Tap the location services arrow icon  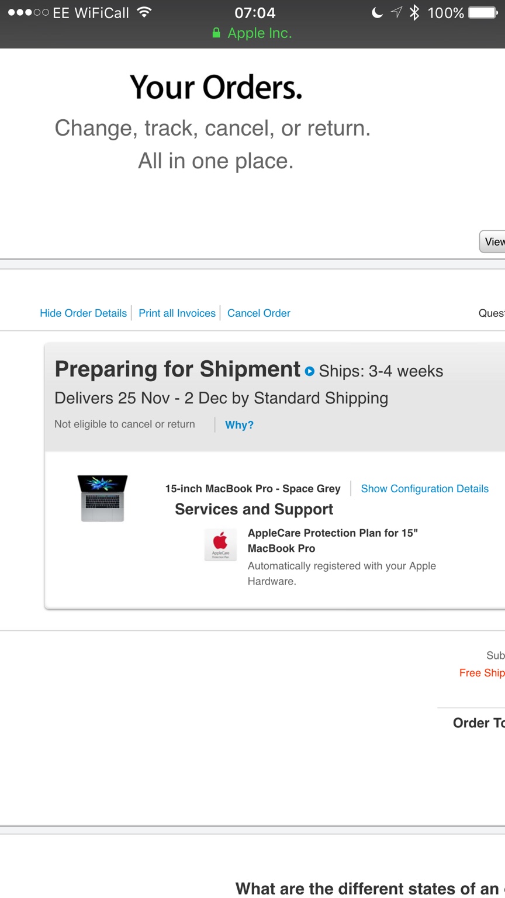pos(396,12)
